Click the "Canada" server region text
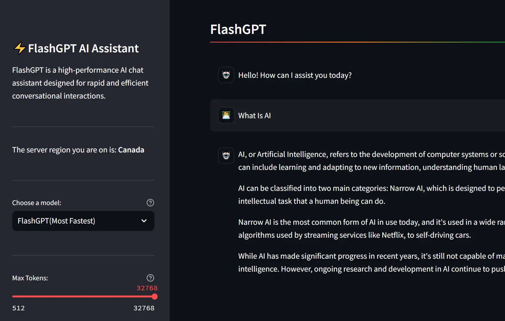 [131, 150]
